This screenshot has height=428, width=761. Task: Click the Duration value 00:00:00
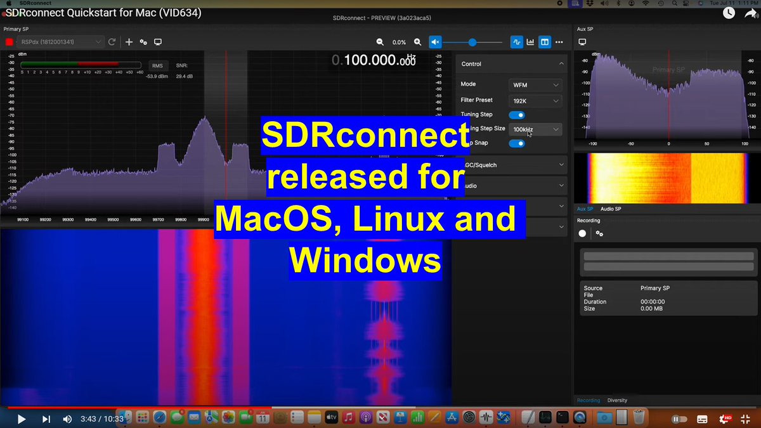[x=653, y=302]
